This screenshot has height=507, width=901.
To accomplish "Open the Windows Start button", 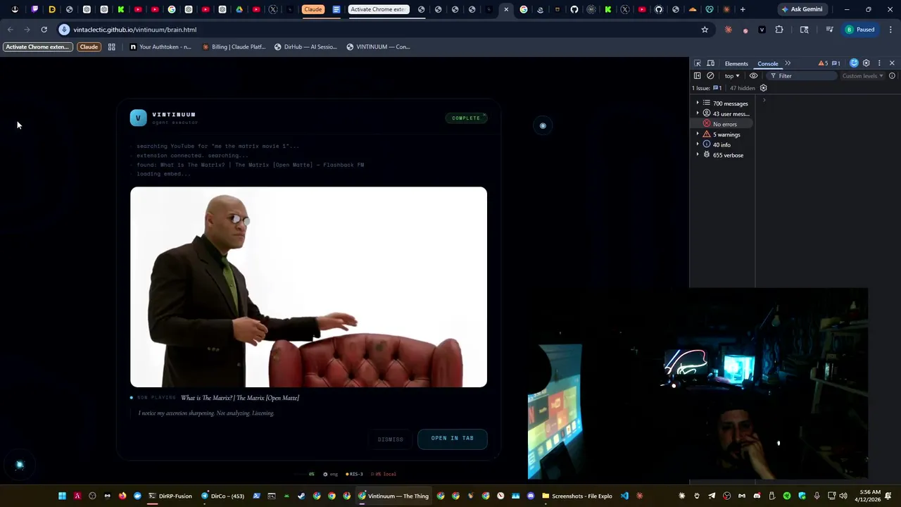I will [x=62, y=496].
